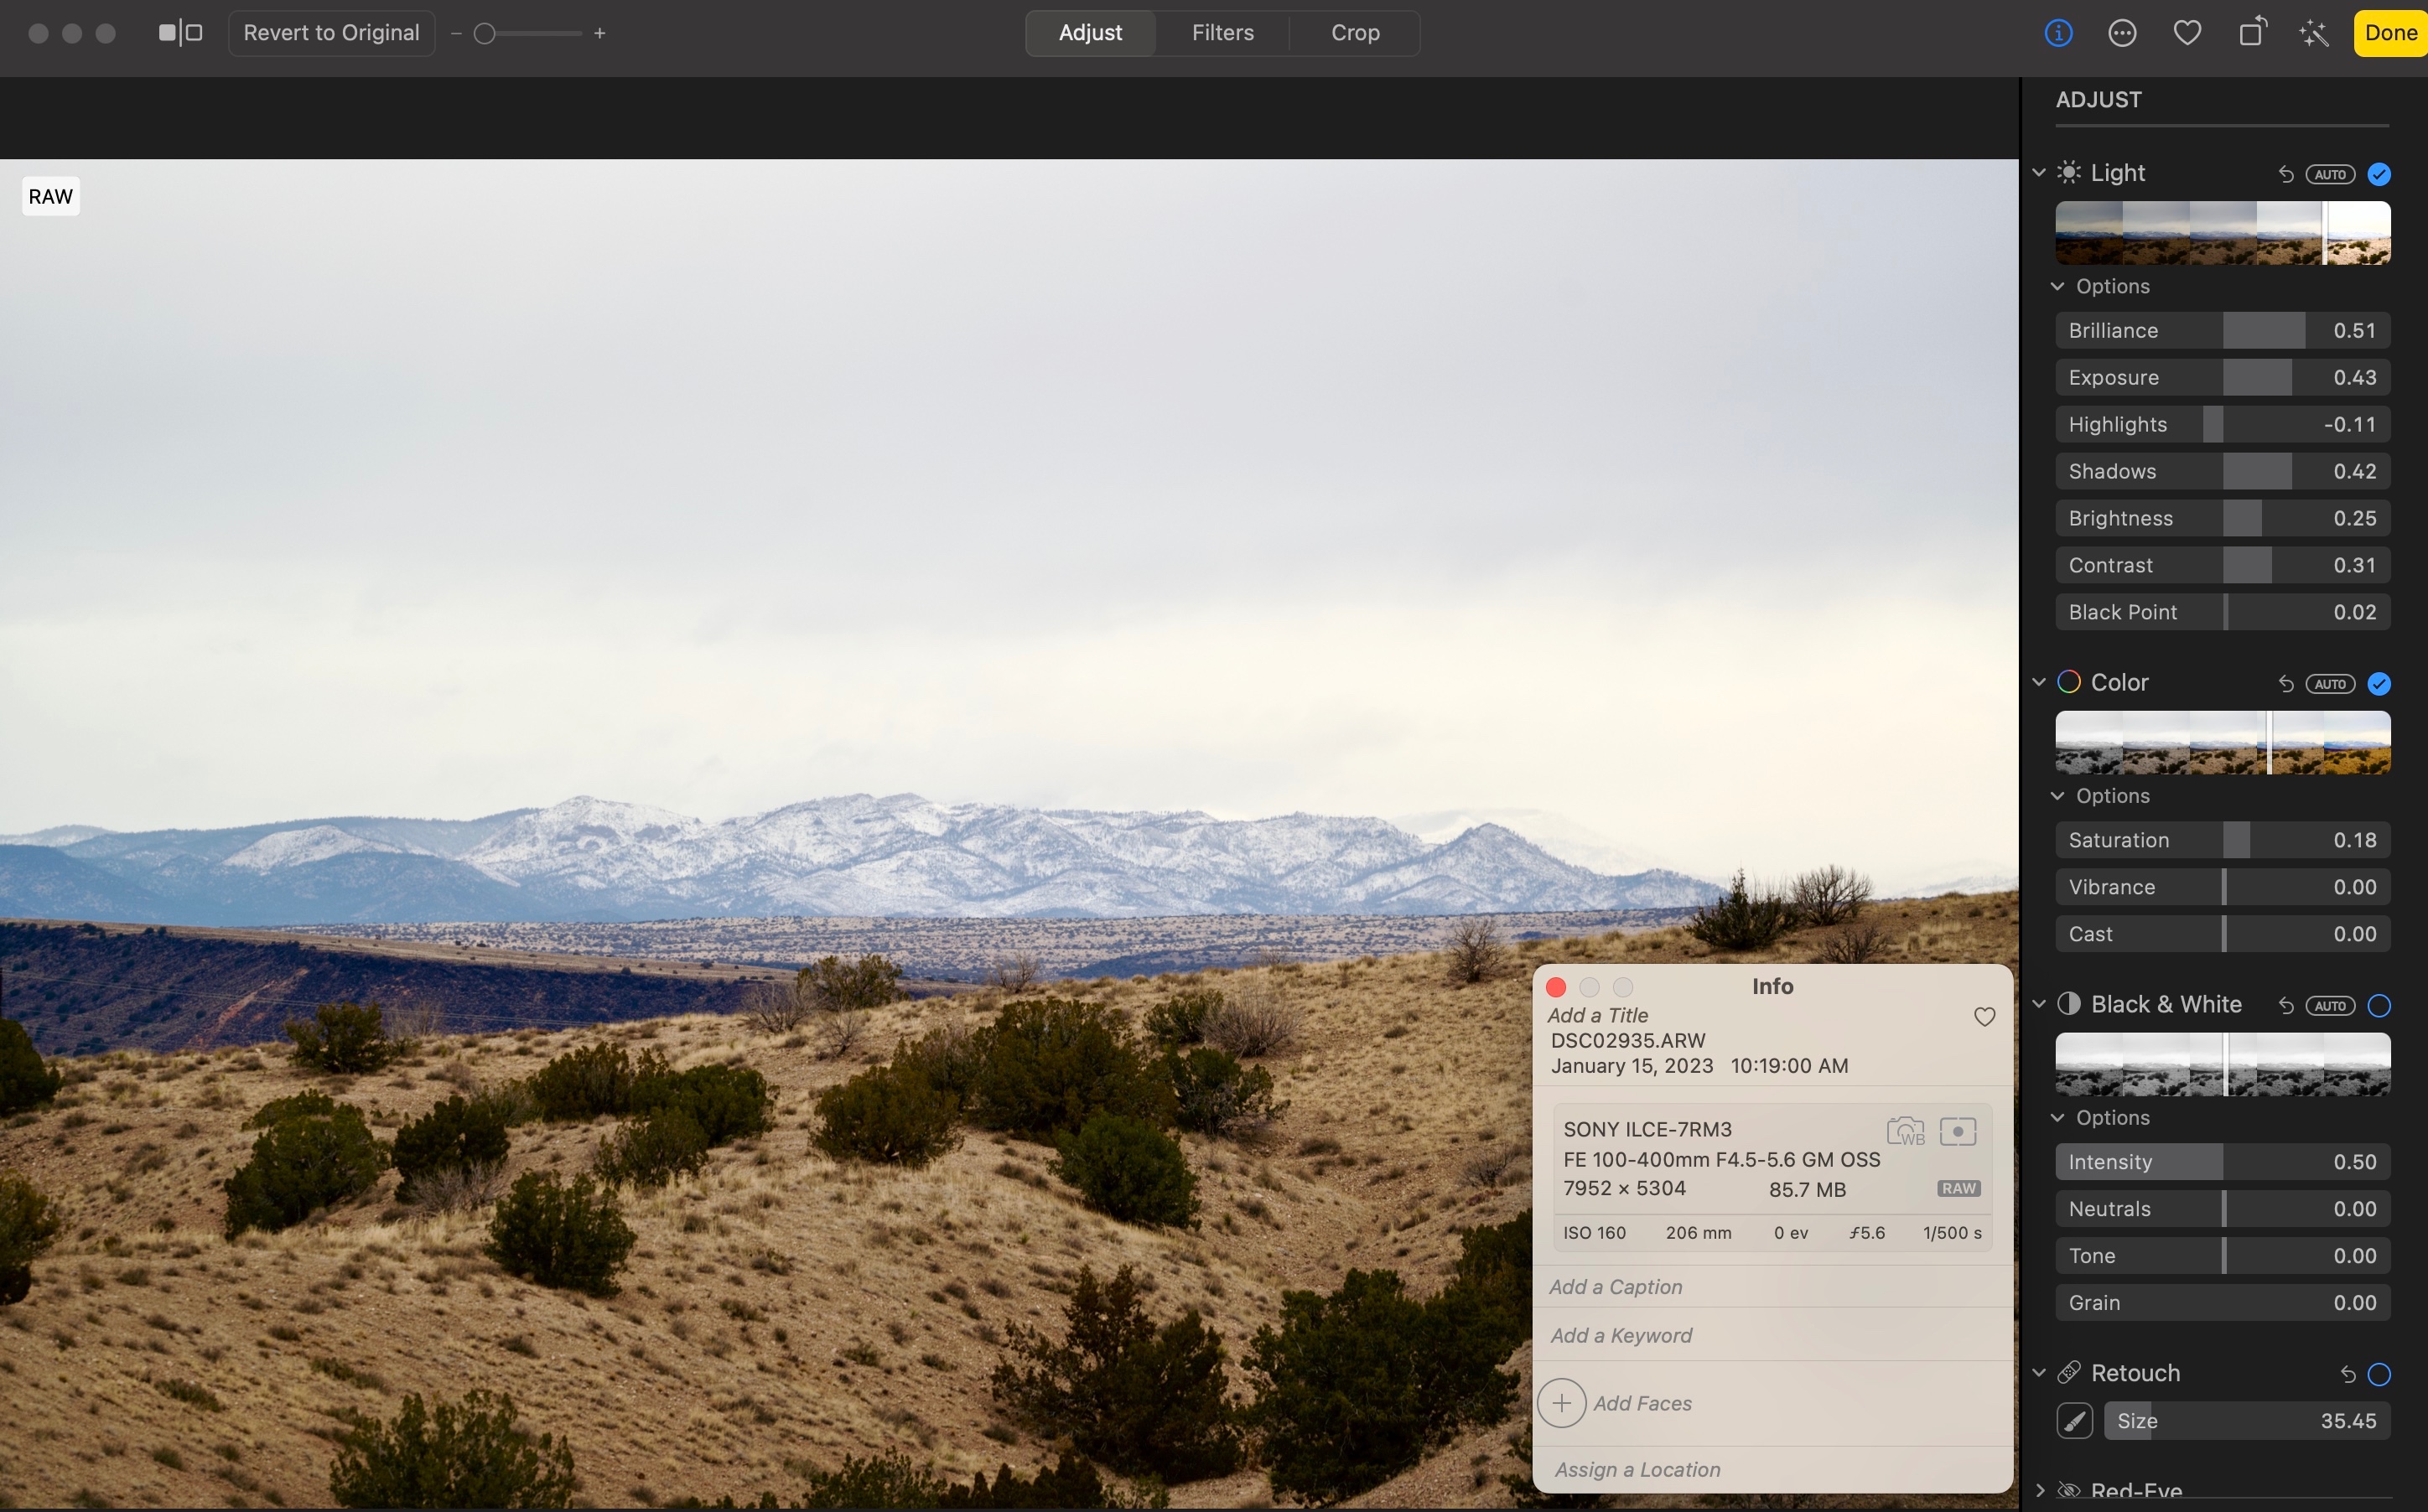Collapse the Light section chevron
This screenshot has height=1512, width=2428.
click(x=2039, y=173)
